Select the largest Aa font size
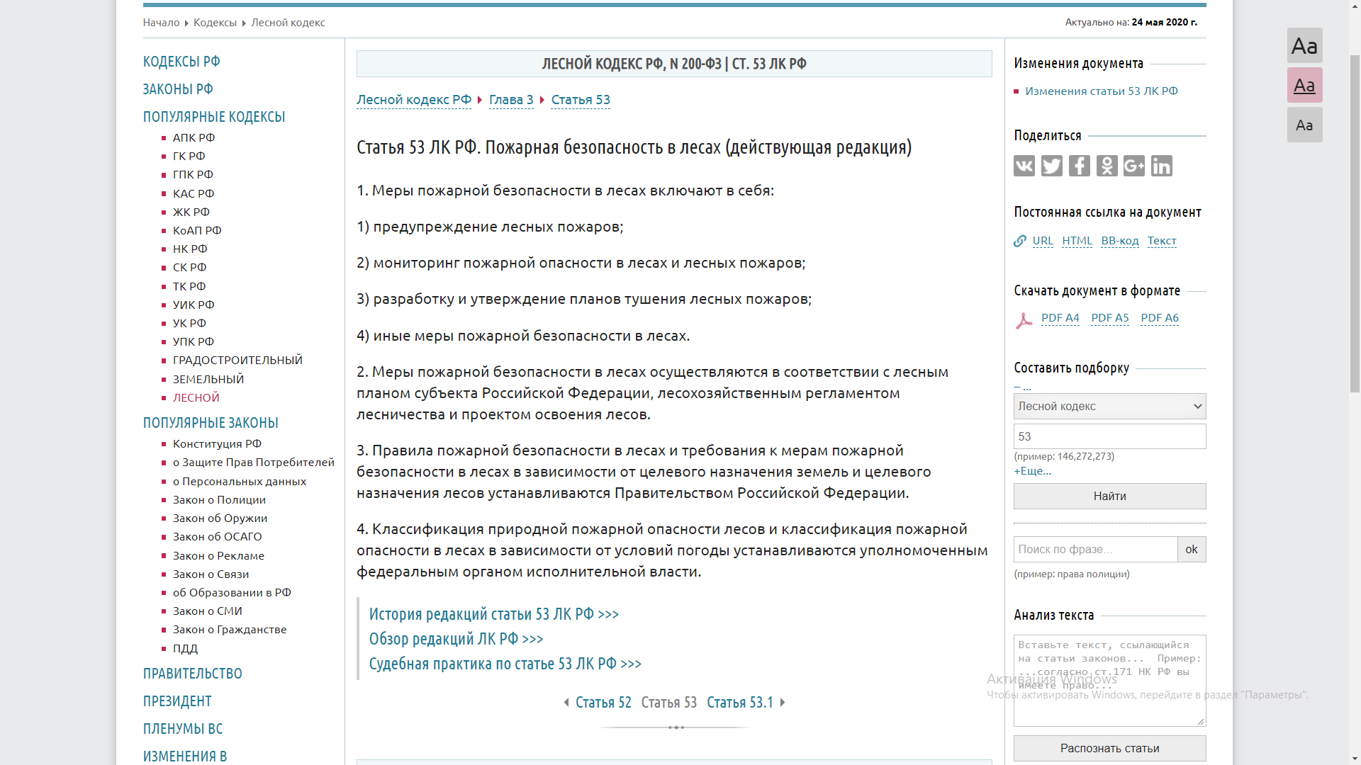The image size is (1361, 765). (1305, 45)
